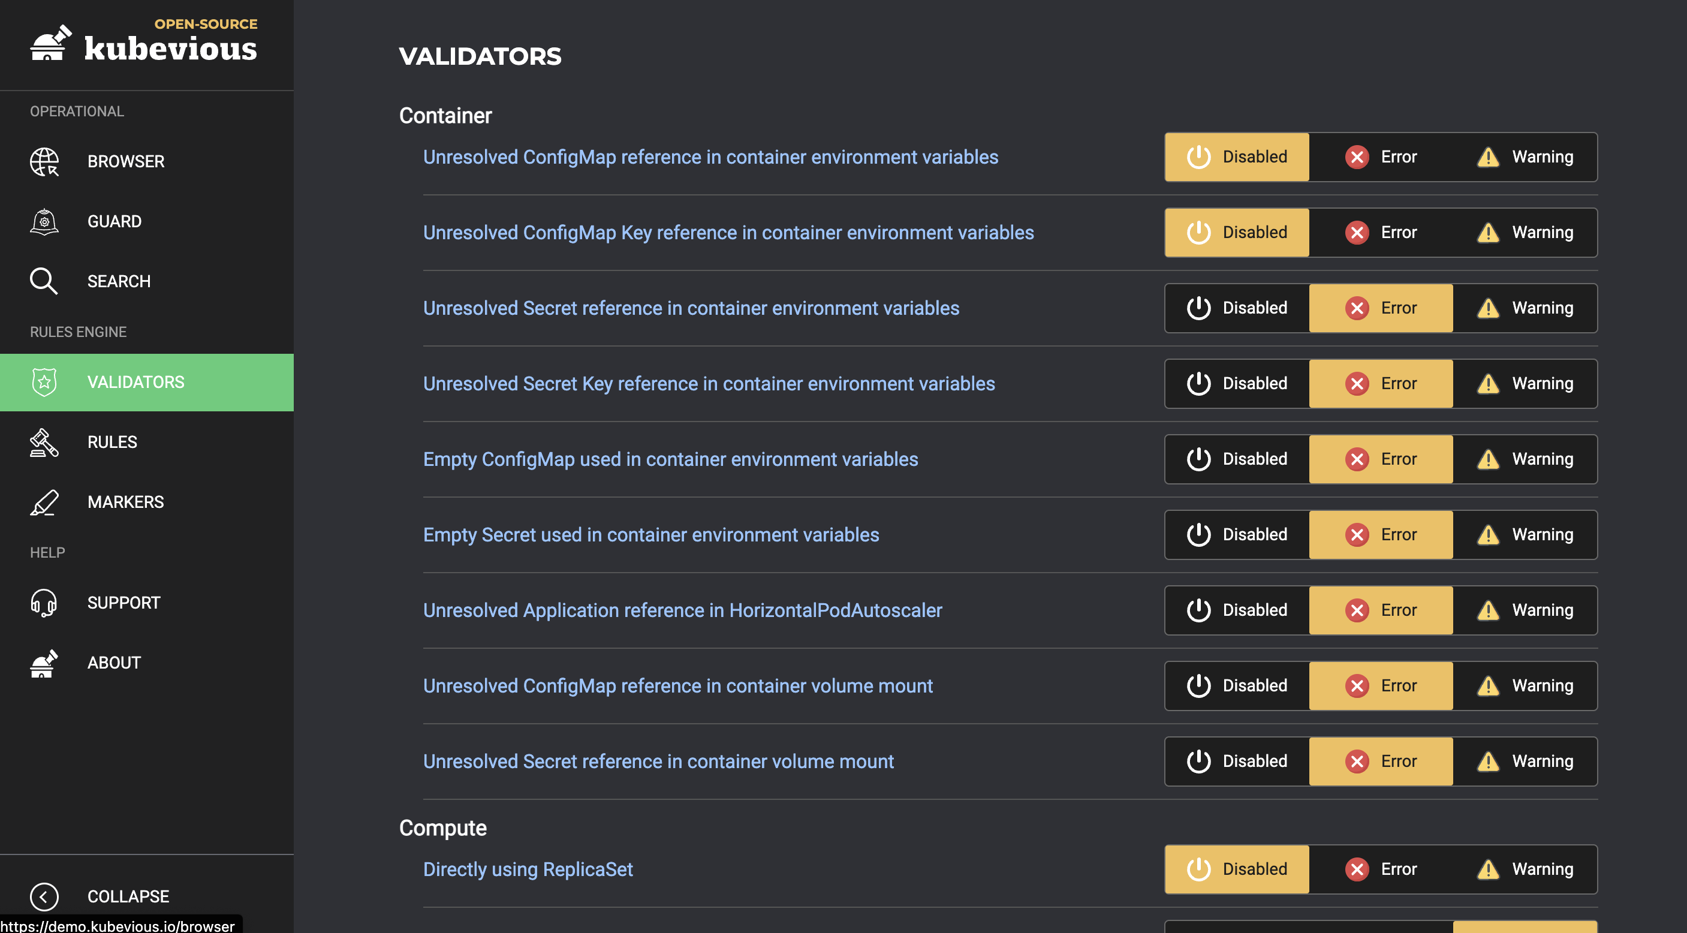Image resolution: width=1687 pixels, height=933 pixels.
Task: Disable Unresolved Application reference HorizontalPodAutoscaler validator
Action: [x=1237, y=610]
